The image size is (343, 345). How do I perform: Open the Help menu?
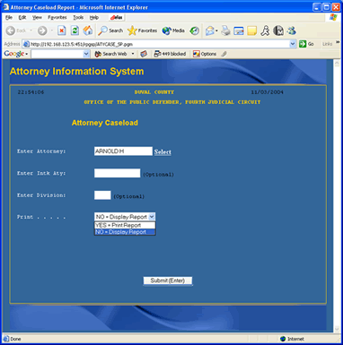(94, 18)
